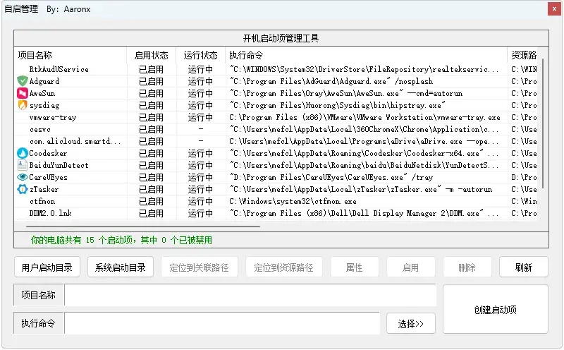The image size is (564, 350).
Task: Click 已启用 status in cesvc row
Action: 151,129
